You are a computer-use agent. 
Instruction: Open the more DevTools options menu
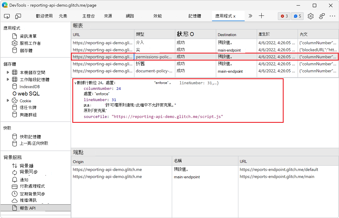coord(333,16)
